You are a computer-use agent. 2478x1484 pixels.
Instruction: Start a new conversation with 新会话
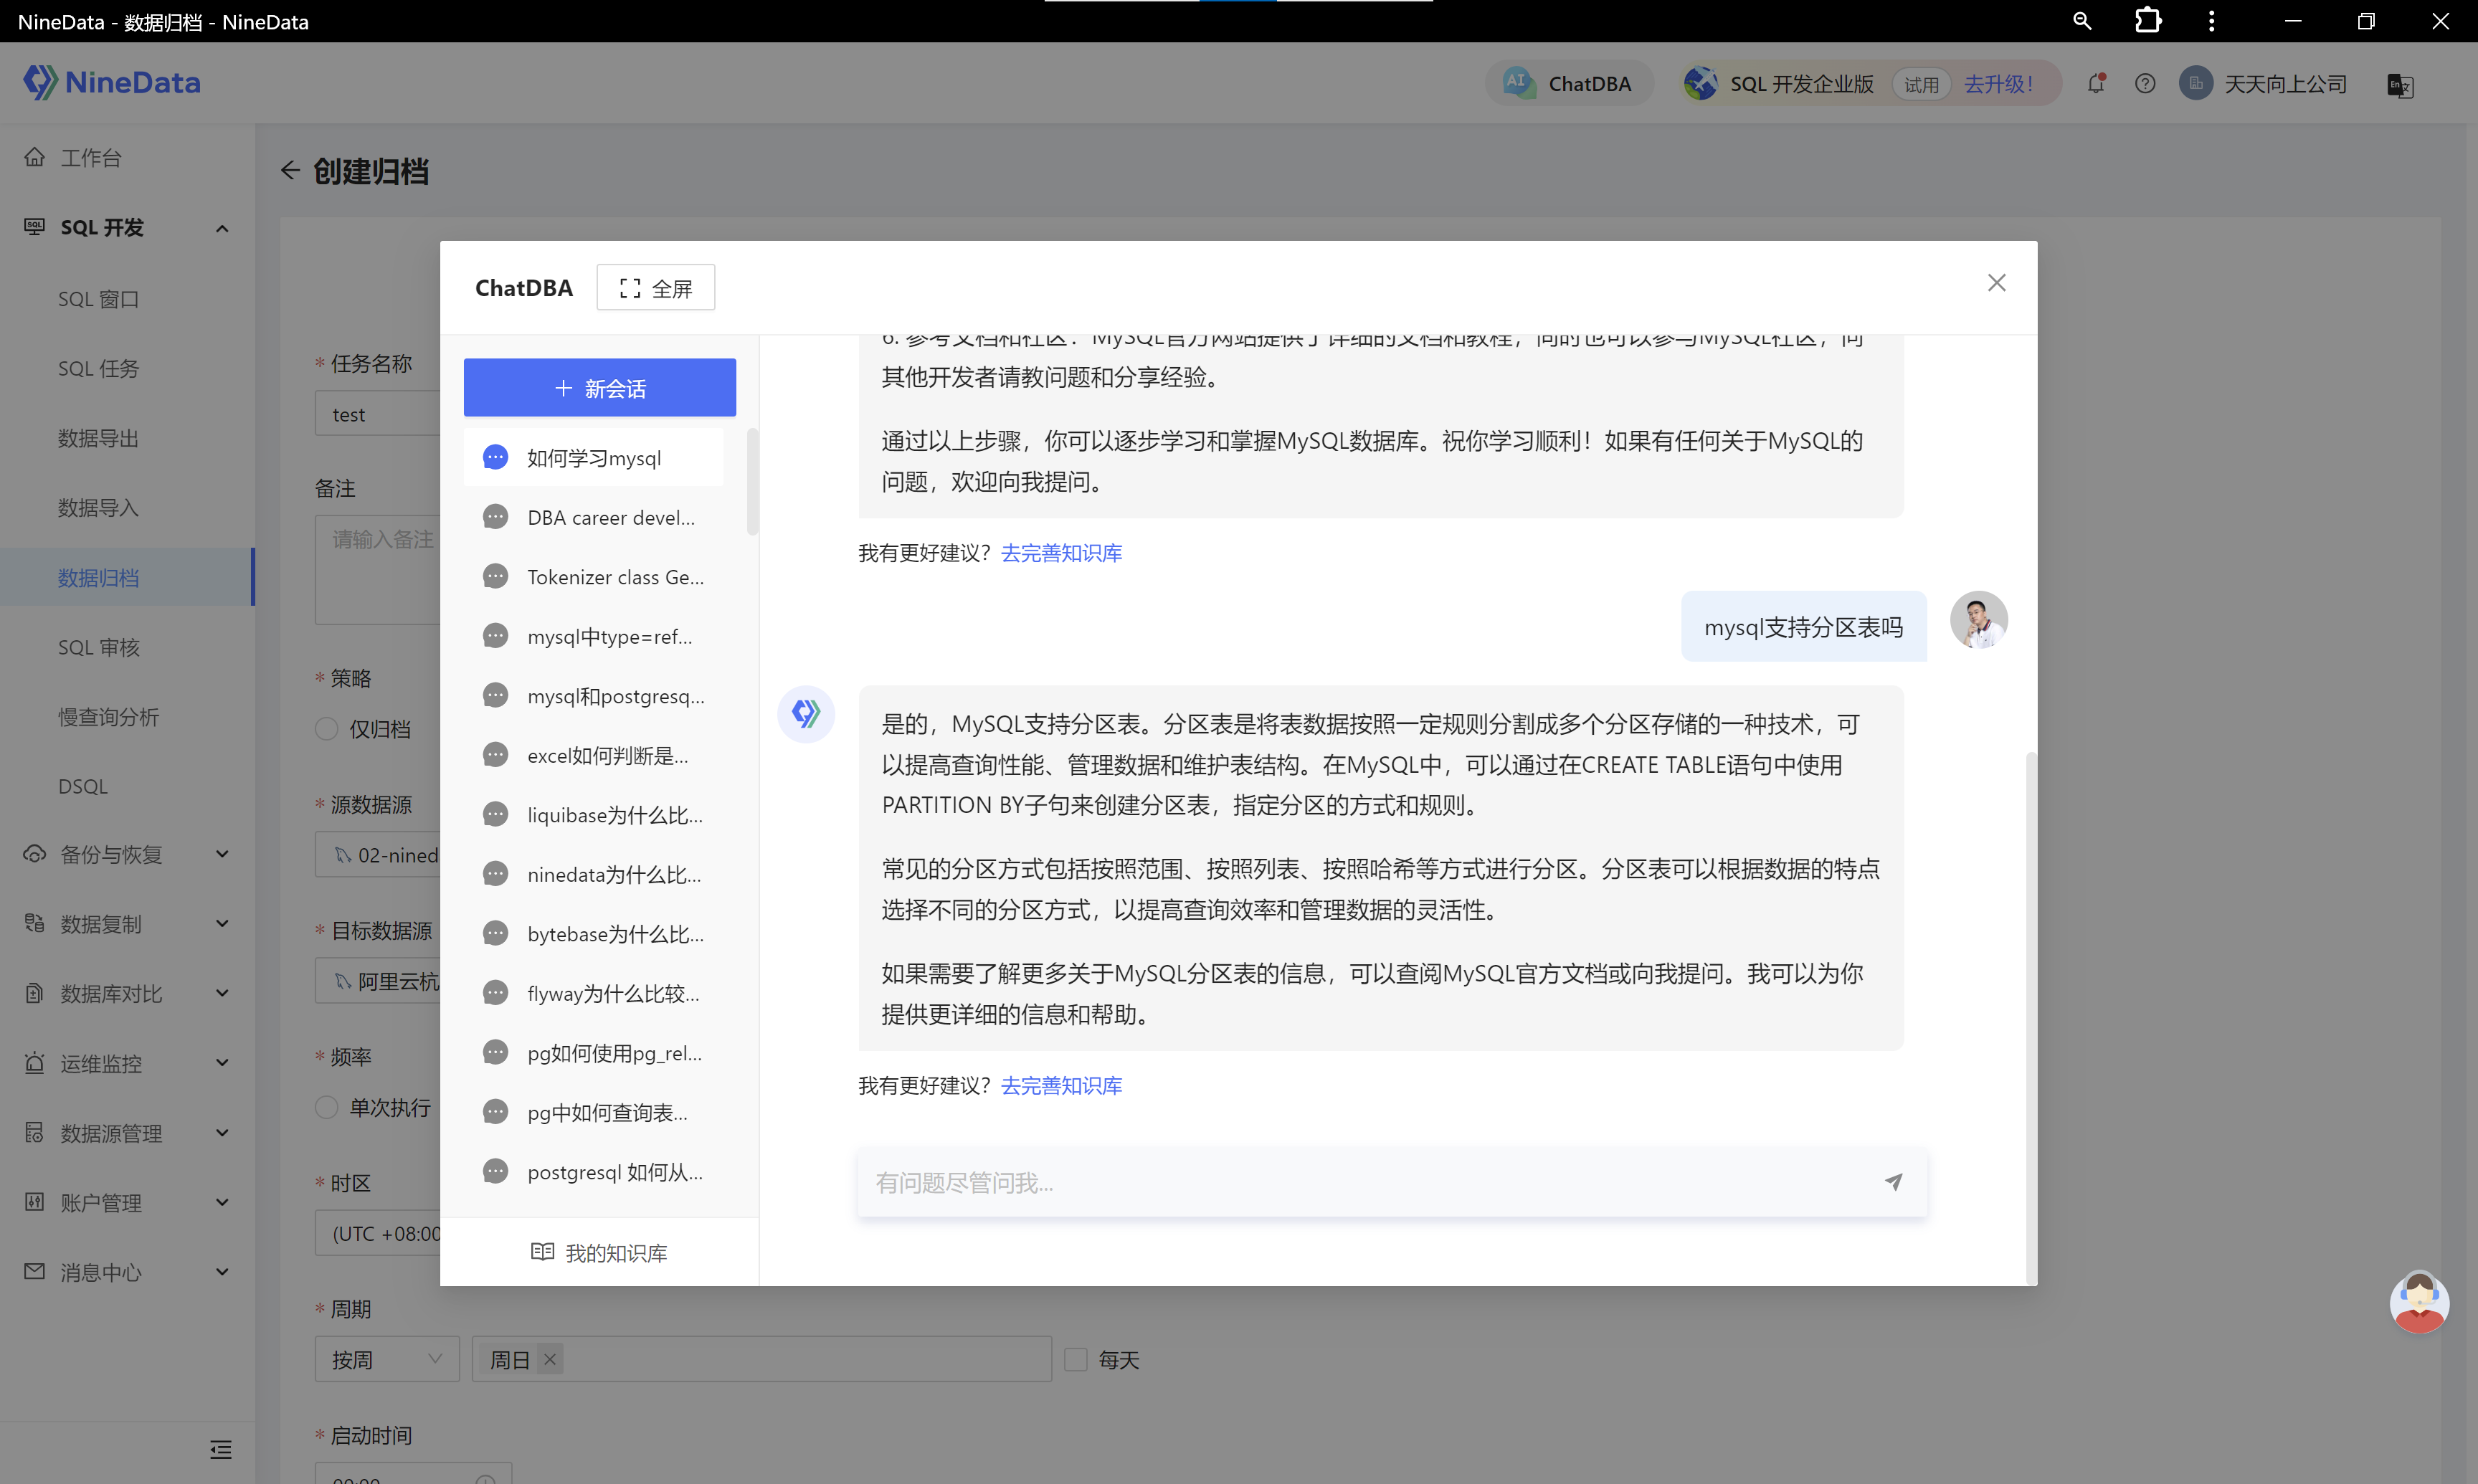[x=600, y=388]
